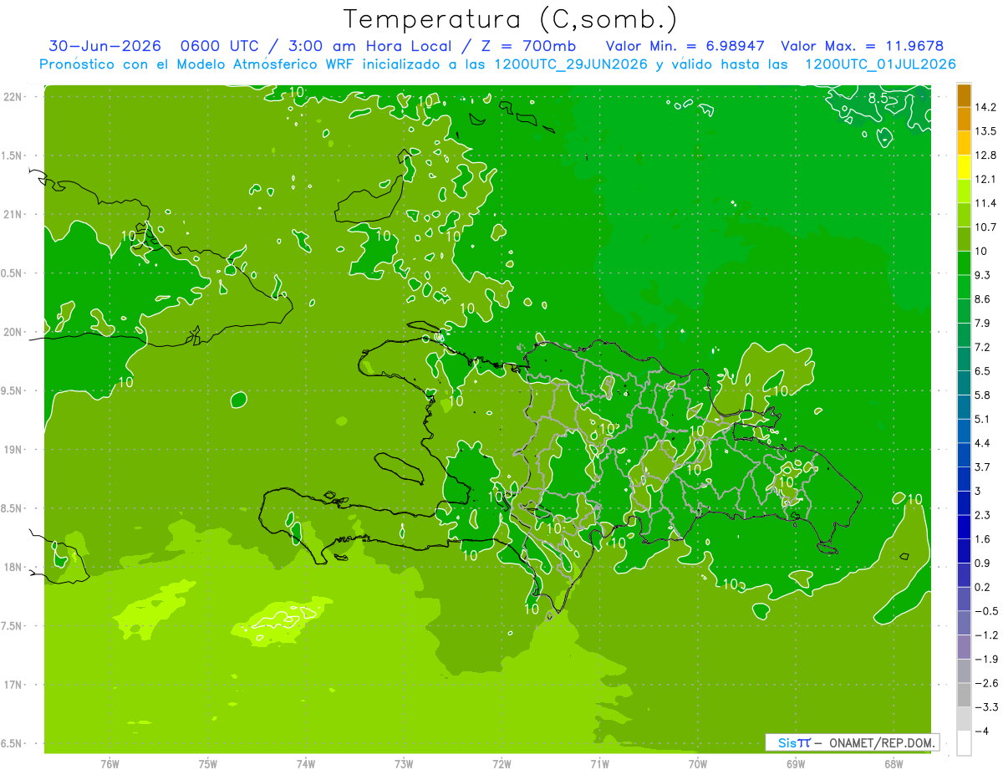Pick the gray colorbar segment between -2.6 and -3.3
The height and width of the screenshot is (775, 1003).
point(964,695)
